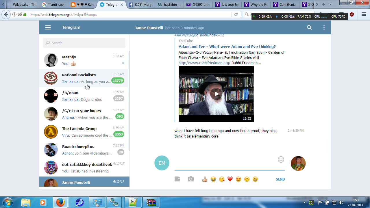The height and width of the screenshot is (208, 370).
Task: Switch to the hastebin browser tab
Action: click(170, 5)
